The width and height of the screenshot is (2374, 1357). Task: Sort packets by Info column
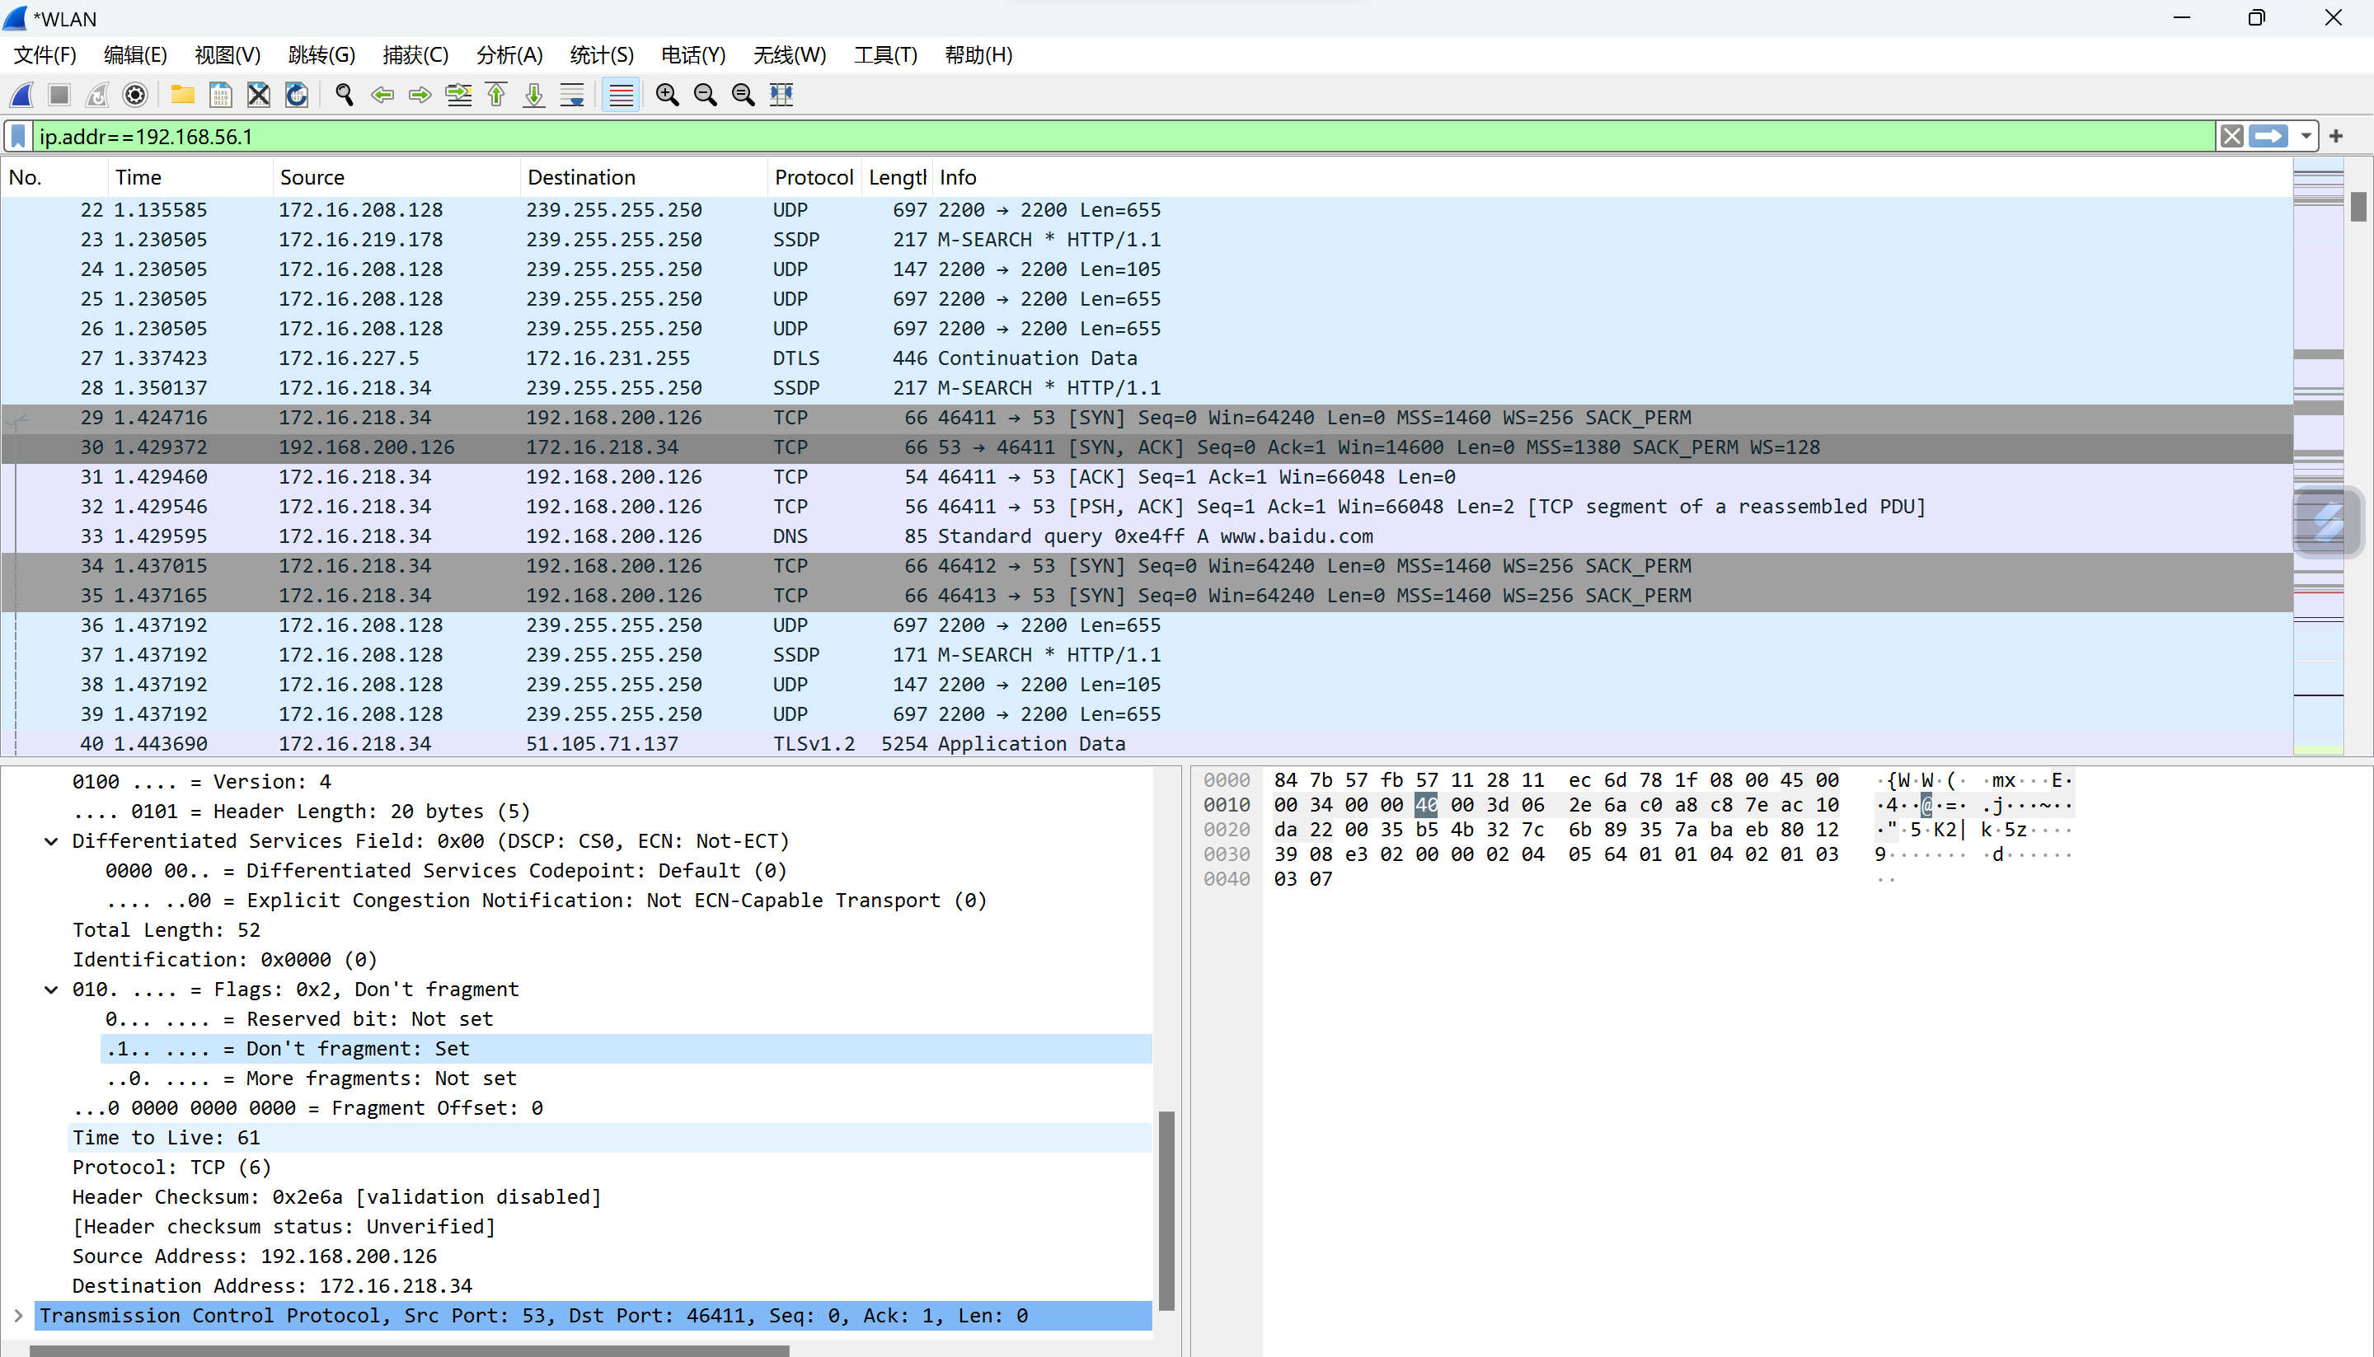point(1612,177)
